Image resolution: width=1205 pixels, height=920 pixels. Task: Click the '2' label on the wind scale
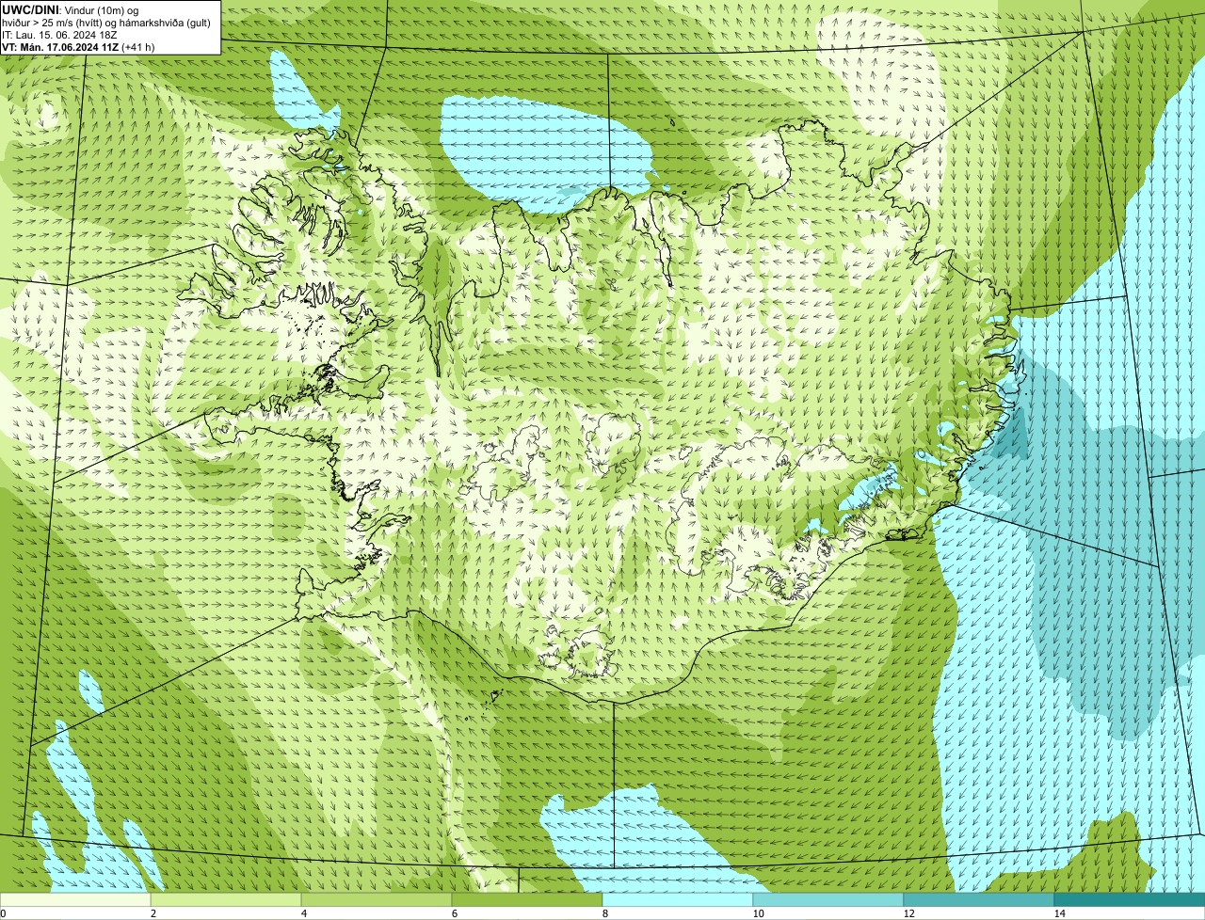pos(153,913)
